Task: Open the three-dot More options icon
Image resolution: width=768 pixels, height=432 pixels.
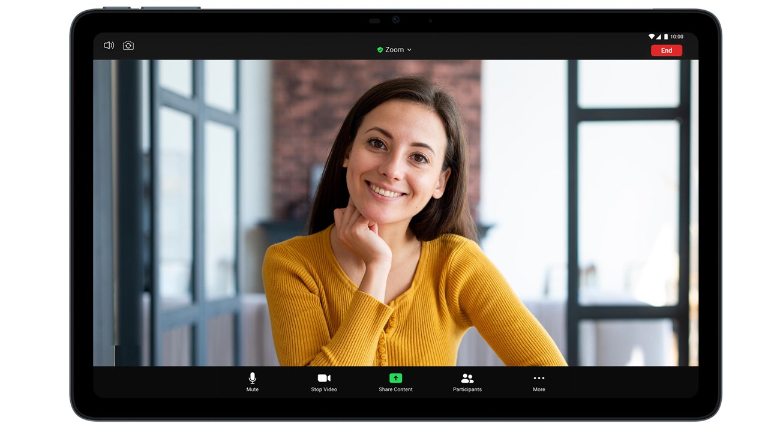Action: (x=539, y=378)
